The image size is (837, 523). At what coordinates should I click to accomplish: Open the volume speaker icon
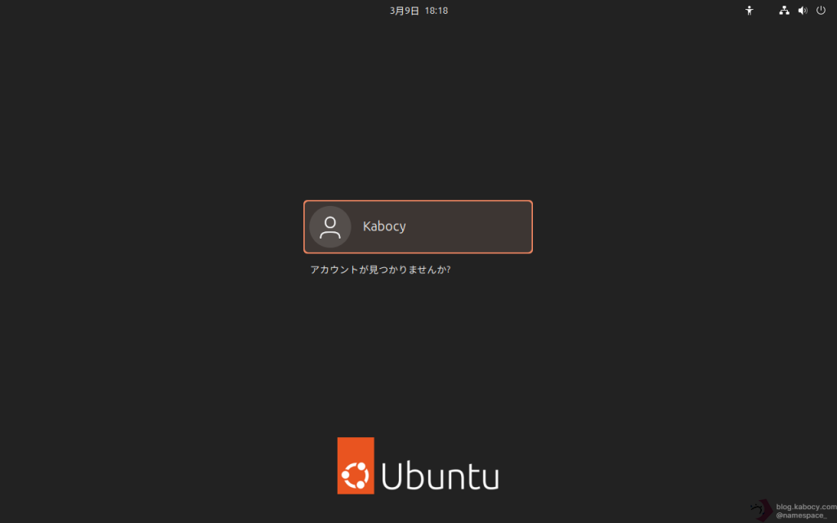click(803, 11)
